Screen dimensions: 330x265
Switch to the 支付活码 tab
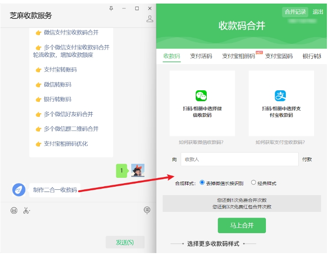coord(201,56)
